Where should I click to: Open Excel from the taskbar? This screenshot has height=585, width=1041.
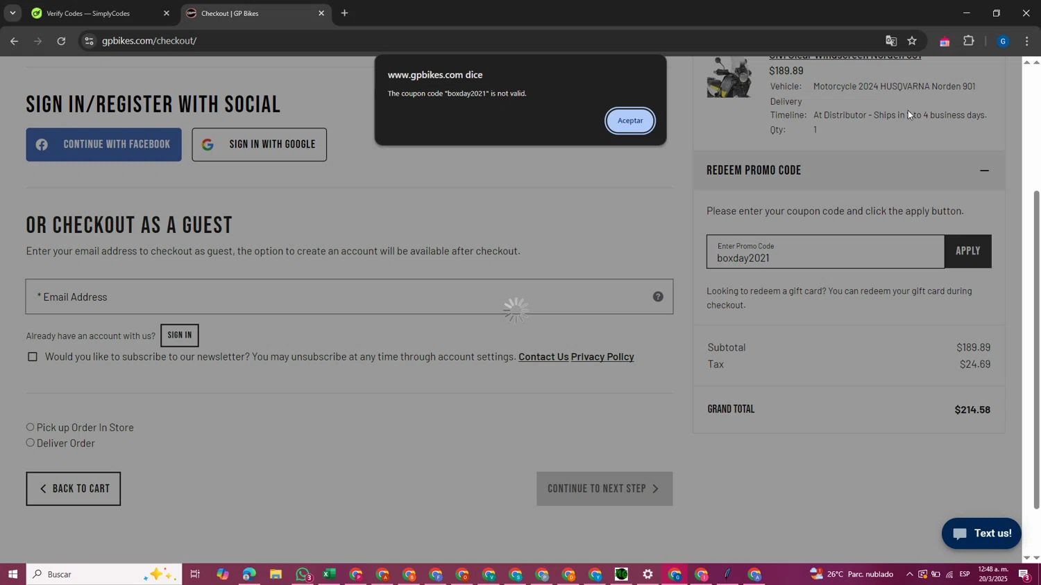click(329, 574)
